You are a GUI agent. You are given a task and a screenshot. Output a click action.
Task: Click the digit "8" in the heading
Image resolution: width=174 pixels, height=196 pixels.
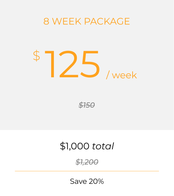46,21
